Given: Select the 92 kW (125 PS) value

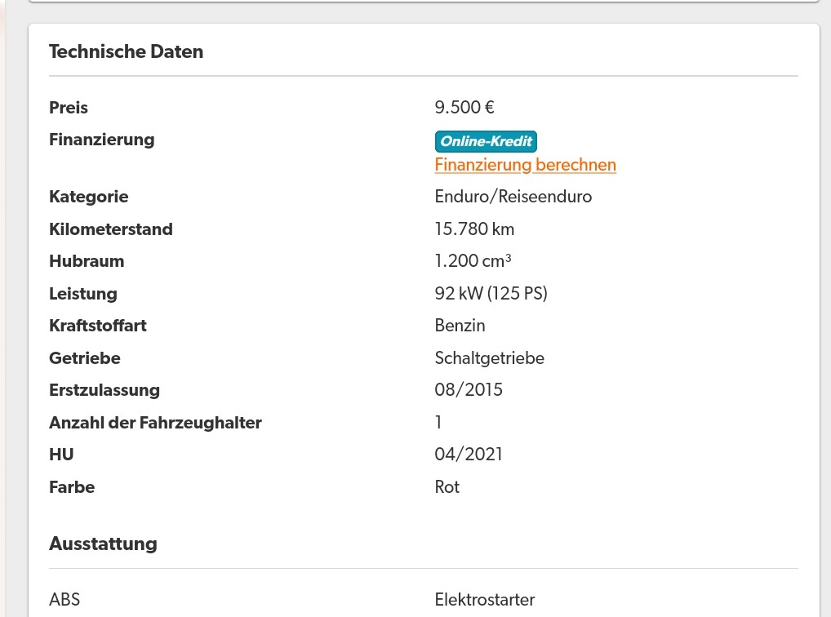Looking at the screenshot, I should tap(491, 294).
